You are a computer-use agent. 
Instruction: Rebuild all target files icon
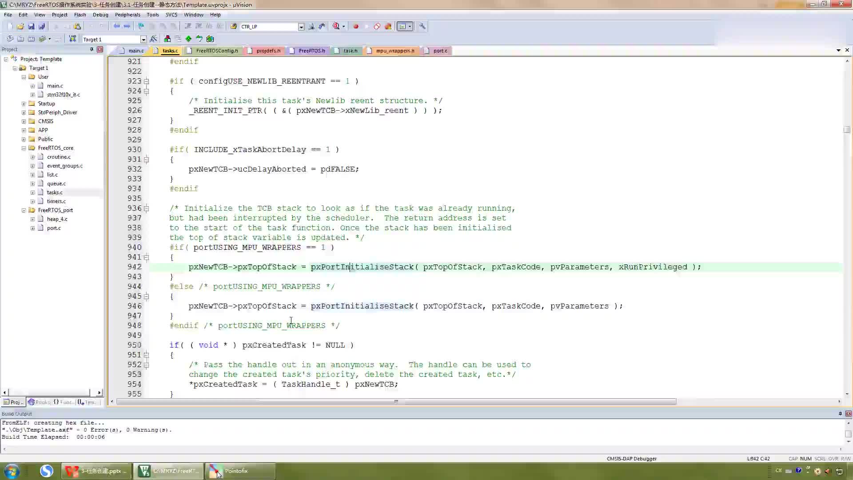[31, 39]
